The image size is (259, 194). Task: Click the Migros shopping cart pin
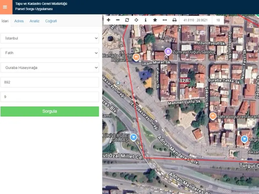pyautogui.click(x=244, y=139)
